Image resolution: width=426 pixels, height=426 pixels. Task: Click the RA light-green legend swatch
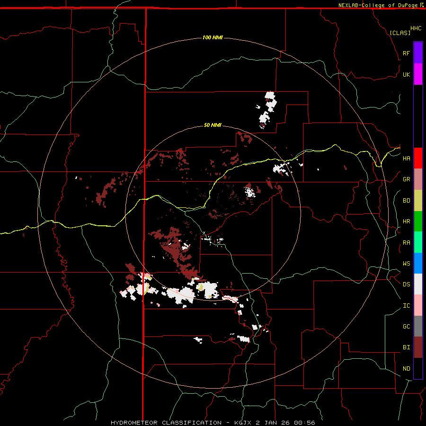point(418,242)
